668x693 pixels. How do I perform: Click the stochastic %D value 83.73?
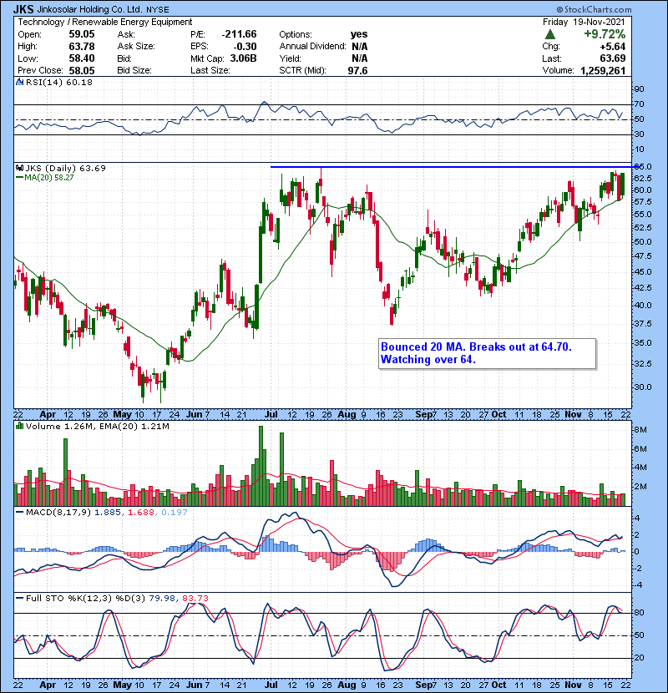(195, 599)
